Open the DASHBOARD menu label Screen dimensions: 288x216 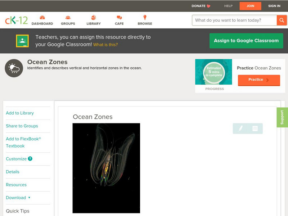click(x=42, y=24)
